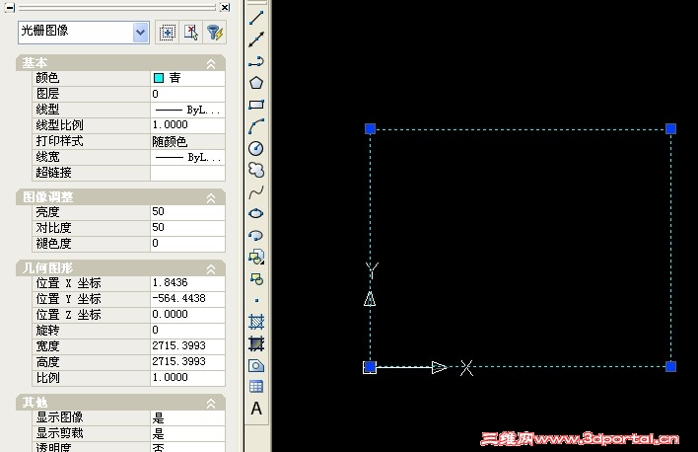Select the Hatch tool
This screenshot has height=452, width=698.
point(256,322)
